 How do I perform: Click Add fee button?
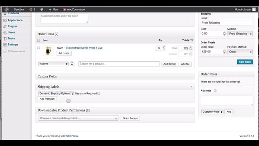coord(185,64)
